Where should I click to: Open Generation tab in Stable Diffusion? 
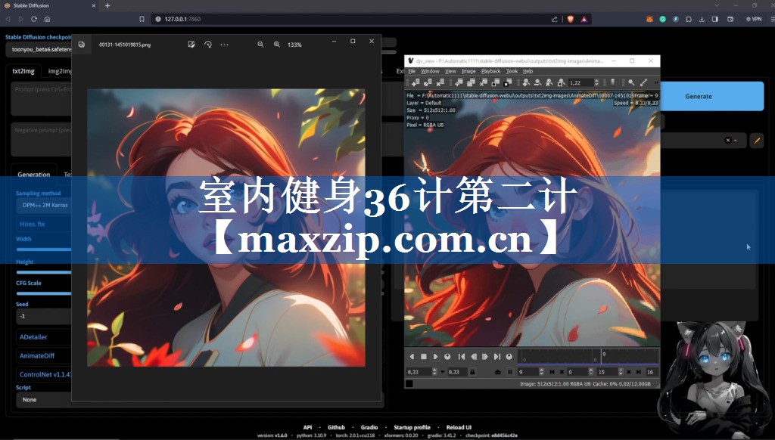33,175
